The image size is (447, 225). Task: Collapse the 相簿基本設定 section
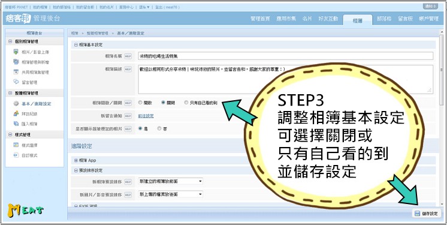click(x=76, y=45)
